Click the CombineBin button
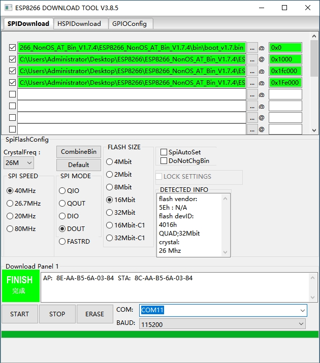This screenshot has width=320, height=363. pos(79,152)
